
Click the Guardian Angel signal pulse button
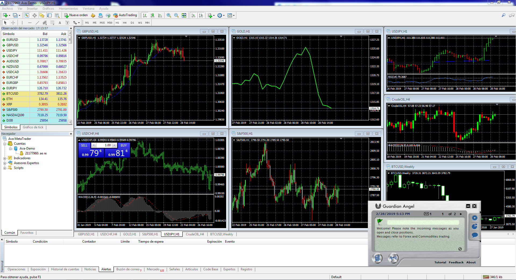click(x=393, y=258)
